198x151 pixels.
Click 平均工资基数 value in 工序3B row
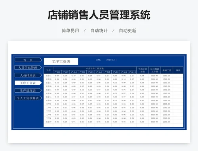(x=142, y=93)
